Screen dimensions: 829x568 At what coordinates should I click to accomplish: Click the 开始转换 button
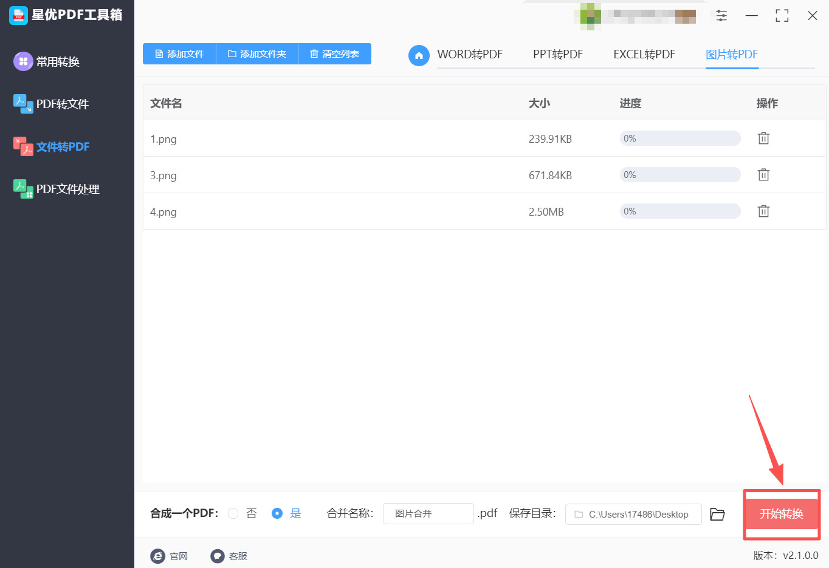coord(782,514)
